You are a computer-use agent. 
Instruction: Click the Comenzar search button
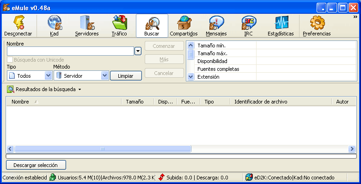[x=164, y=46]
